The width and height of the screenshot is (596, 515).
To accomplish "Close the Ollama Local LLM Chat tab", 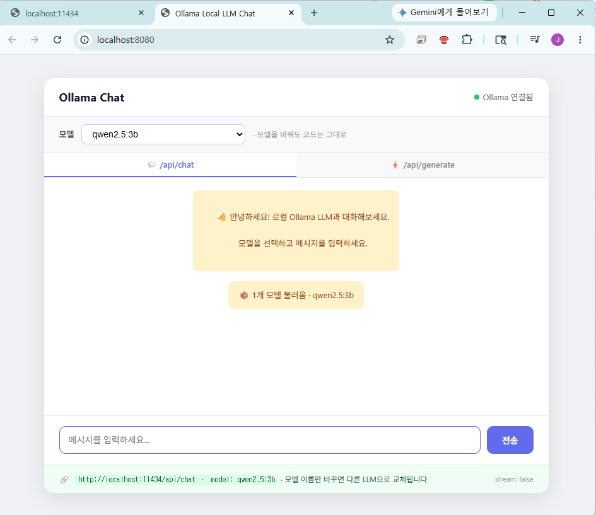I will point(291,13).
